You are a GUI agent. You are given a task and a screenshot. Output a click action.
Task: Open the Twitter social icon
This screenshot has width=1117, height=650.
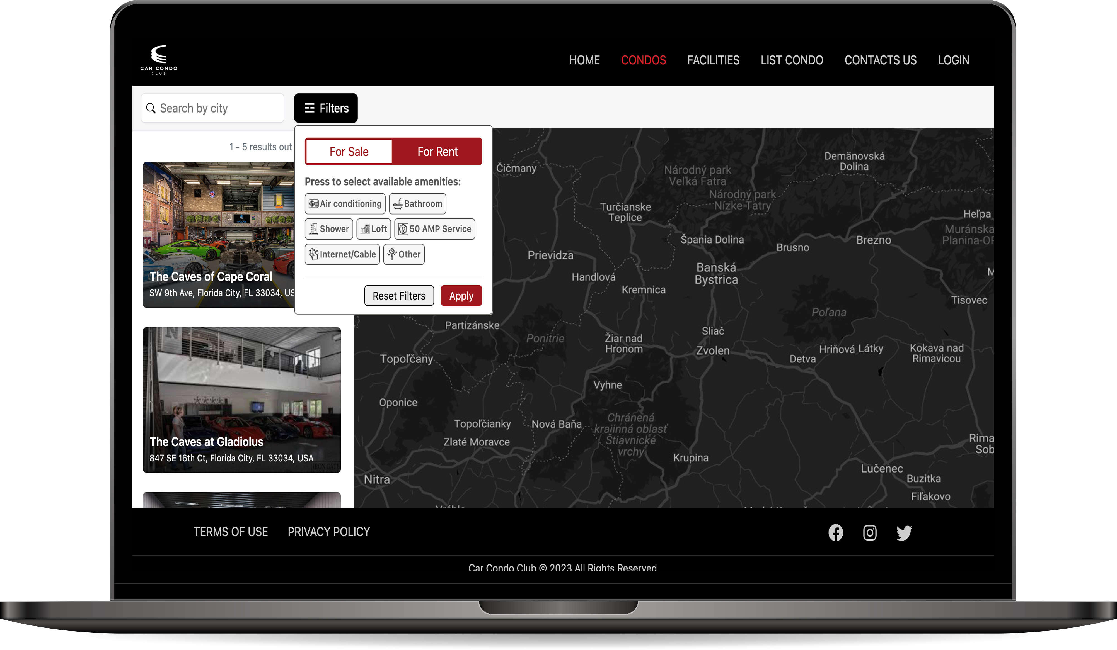[904, 532]
